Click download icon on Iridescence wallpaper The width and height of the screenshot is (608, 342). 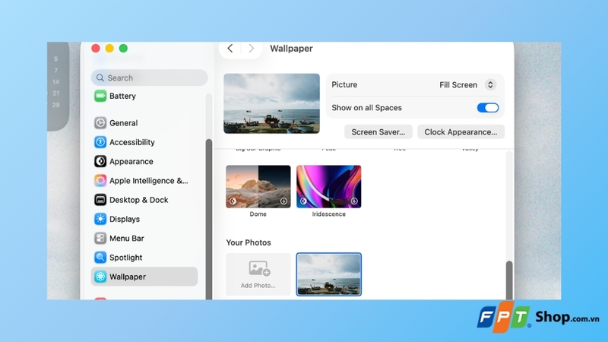(x=354, y=201)
